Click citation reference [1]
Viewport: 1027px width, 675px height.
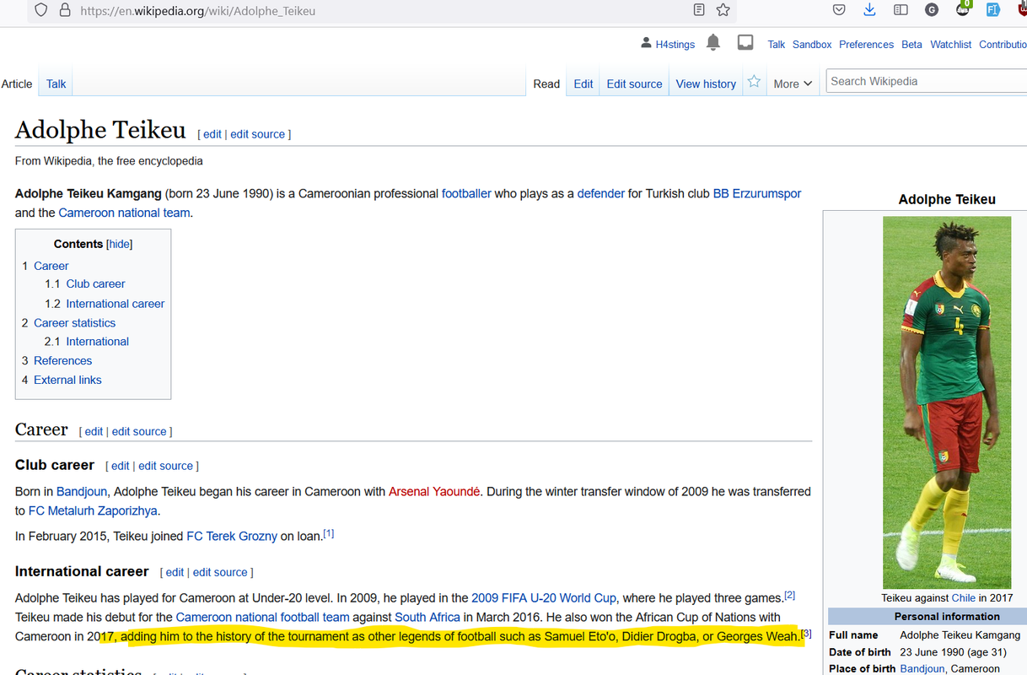coord(329,533)
